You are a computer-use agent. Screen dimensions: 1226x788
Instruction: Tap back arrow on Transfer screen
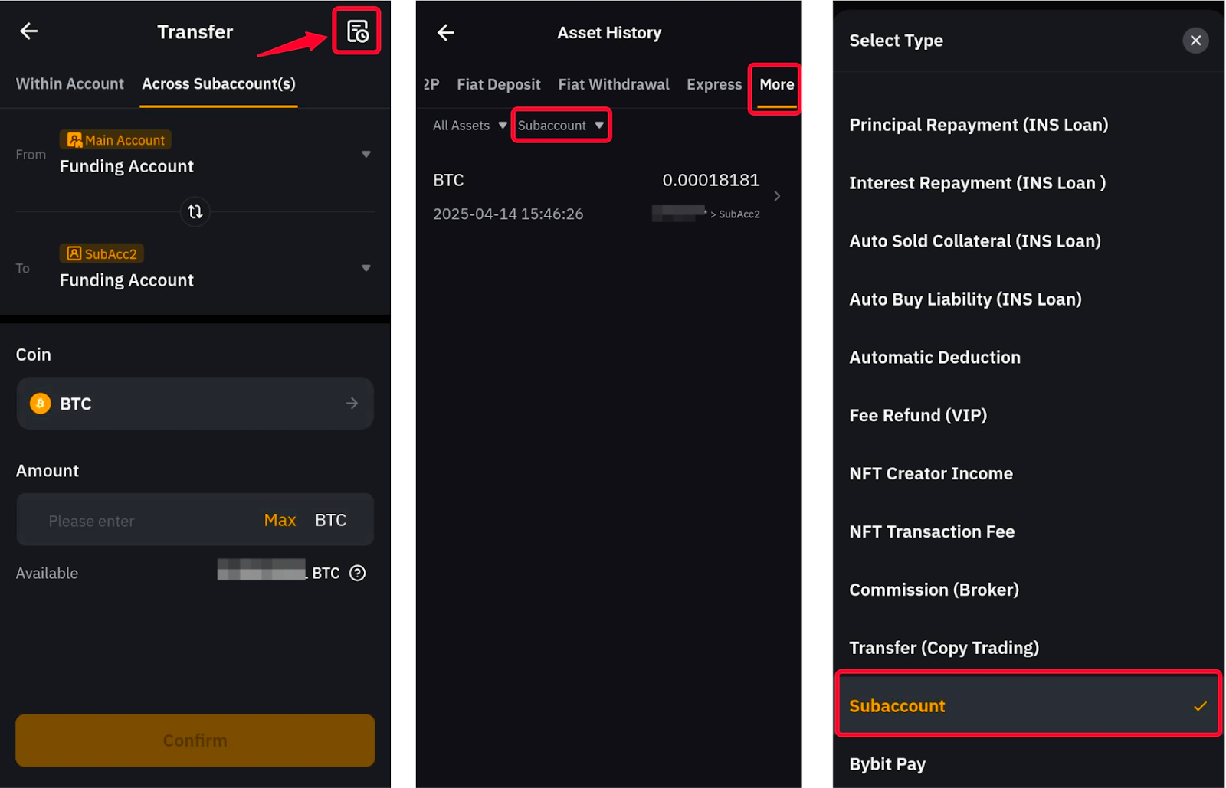(29, 31)
